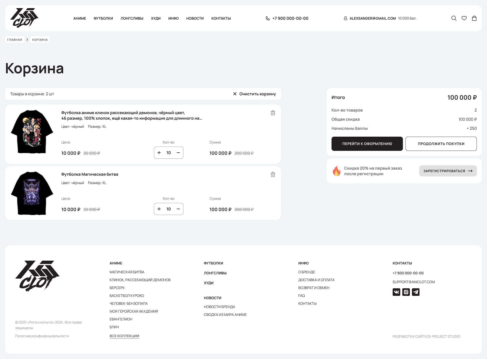Open the Instagram icon in footer
The width and height of the screenshot is (487, 359).
[406, 292]
